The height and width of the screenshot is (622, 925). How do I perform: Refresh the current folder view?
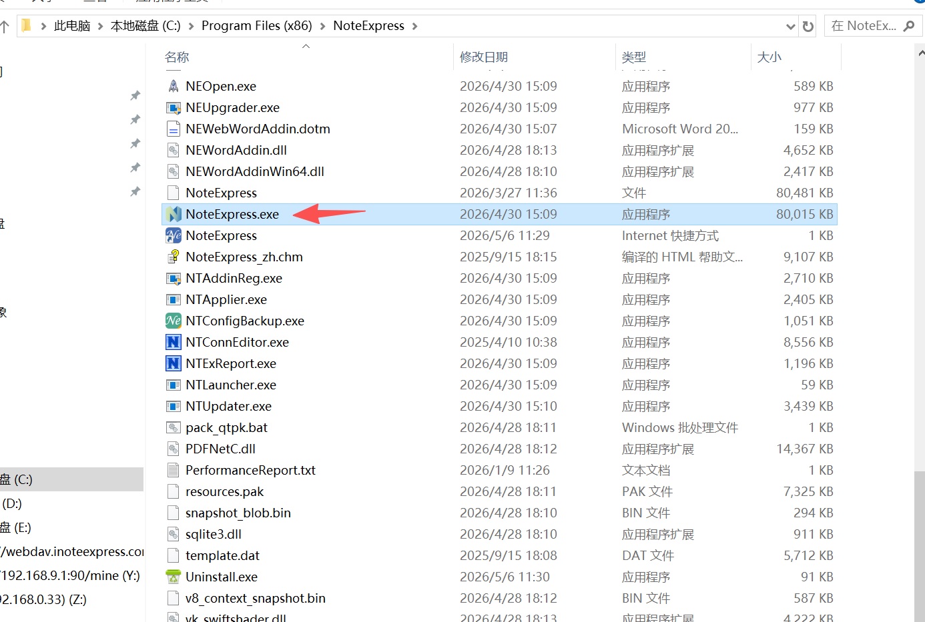pos(808,26)
